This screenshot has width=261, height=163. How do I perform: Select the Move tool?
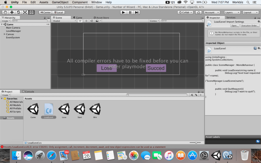(x=12, y=12)
